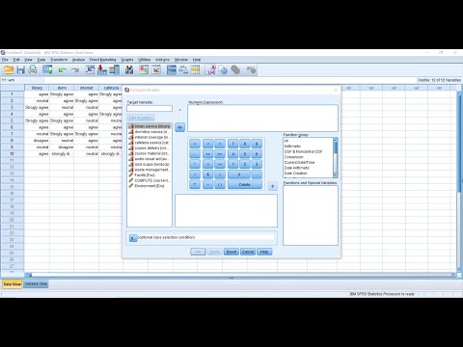This screenshot has width=463, height=347.
Task: Click the Help button in the dialog
Action: pyautogui.click(x=264, y=252)
